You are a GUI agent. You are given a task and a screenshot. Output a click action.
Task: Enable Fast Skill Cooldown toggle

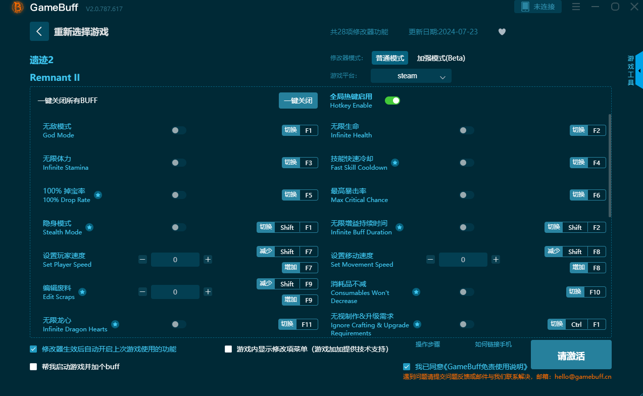[x=467, y=163]
